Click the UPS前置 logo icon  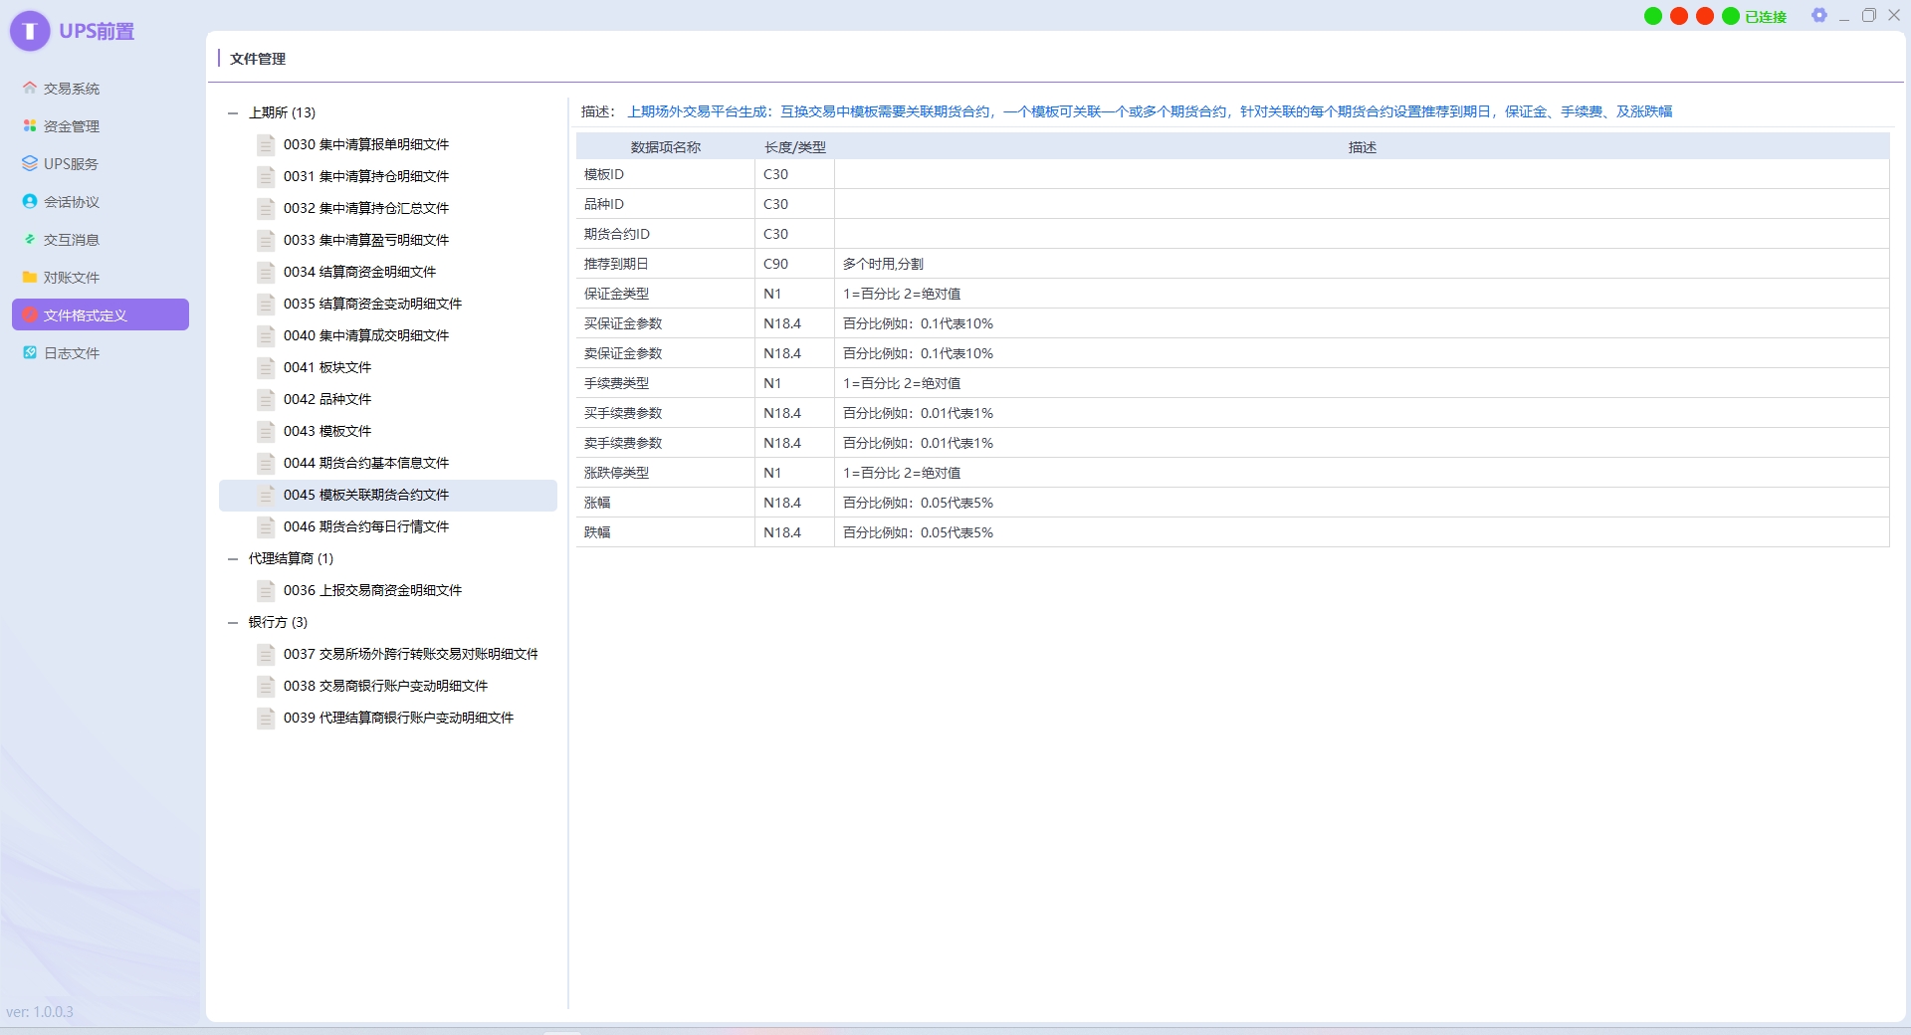[30, 31]
